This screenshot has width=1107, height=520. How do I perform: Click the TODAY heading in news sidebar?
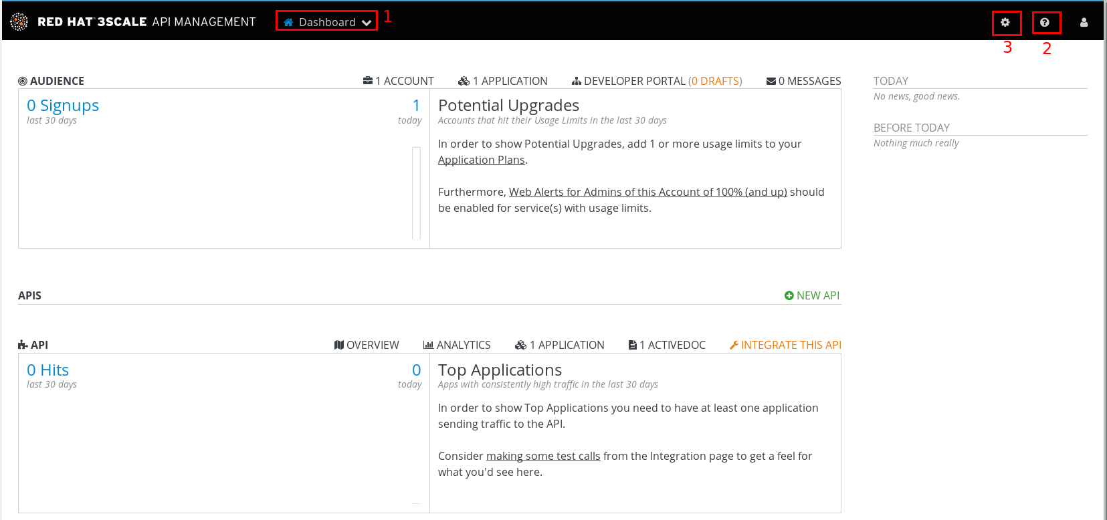(891, 81)
